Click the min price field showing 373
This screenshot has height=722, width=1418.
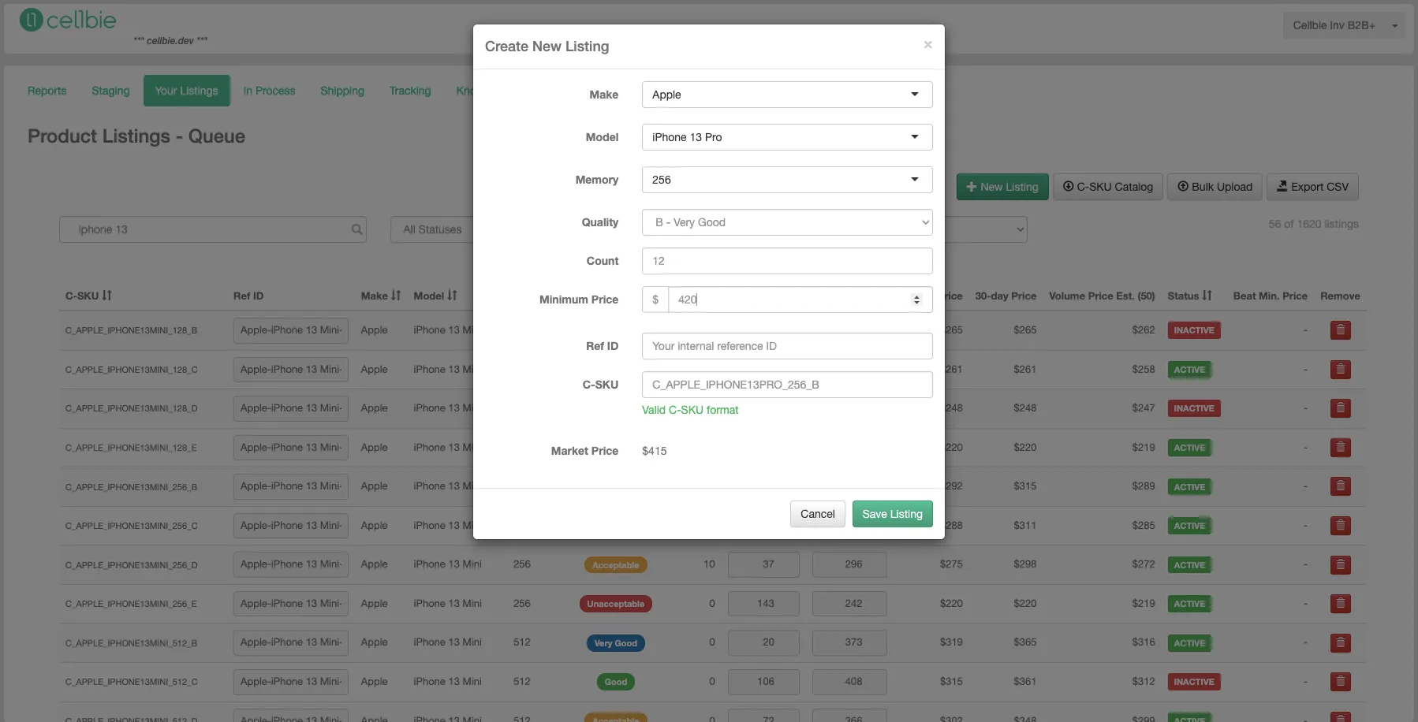[849, 642]
